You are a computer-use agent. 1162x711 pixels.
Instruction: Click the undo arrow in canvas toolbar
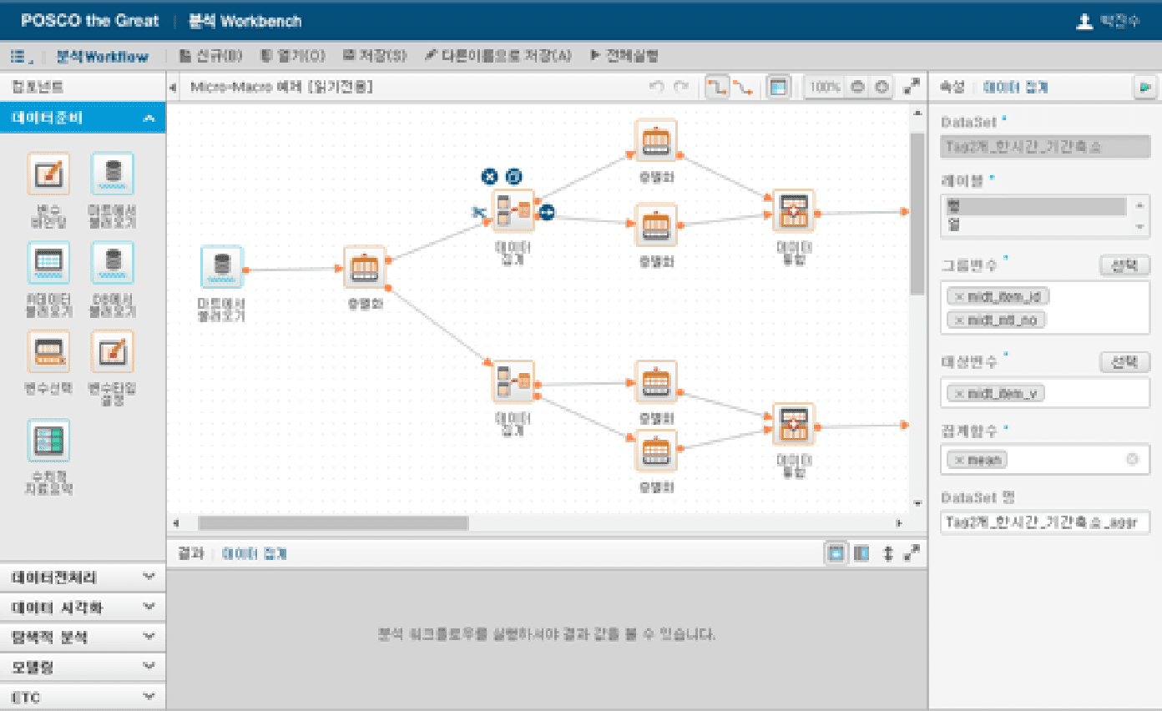[x=656, y=87]
